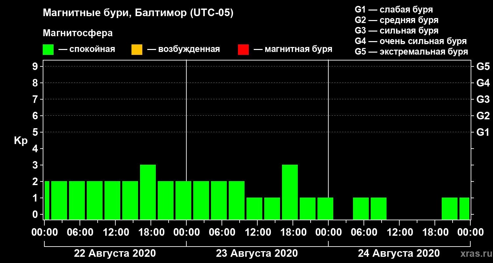Viewport: 493px width, 263px height.
Task: Click the green 'спокойная' legend swatch
Action: pyautogui.click(x=48, y=50)
